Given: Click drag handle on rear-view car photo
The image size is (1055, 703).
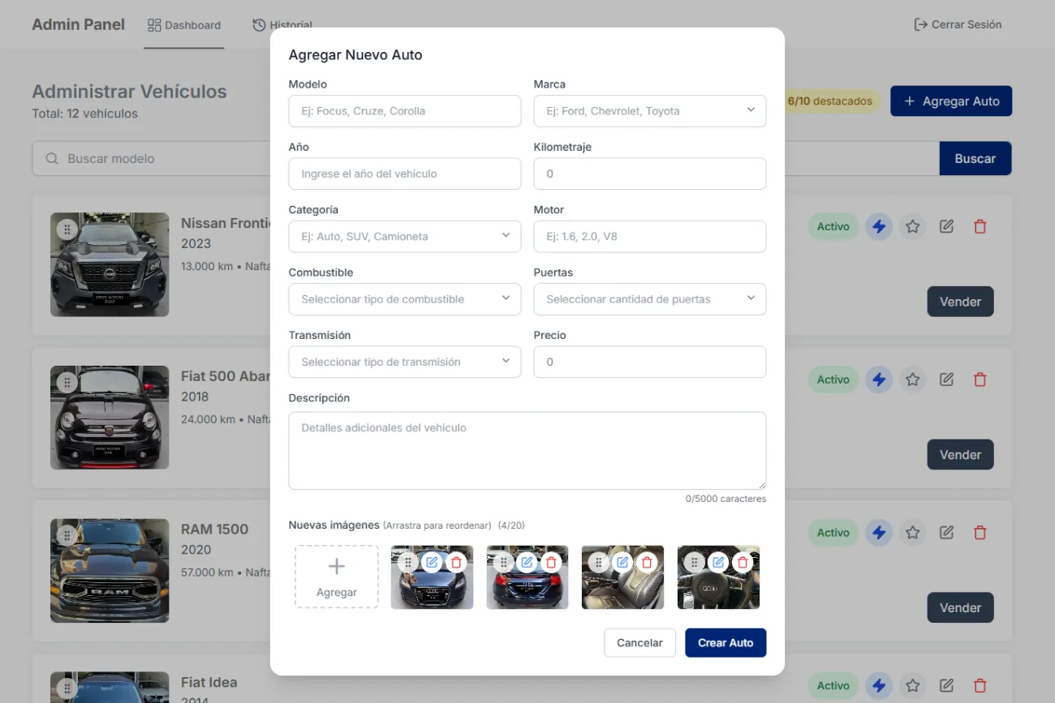Looking at the screenshot, I should 503,562.
